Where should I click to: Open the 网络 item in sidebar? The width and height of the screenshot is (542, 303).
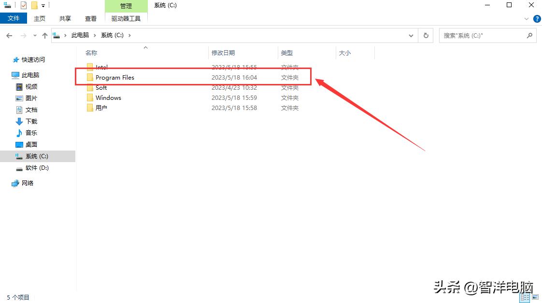pos(27,183)
